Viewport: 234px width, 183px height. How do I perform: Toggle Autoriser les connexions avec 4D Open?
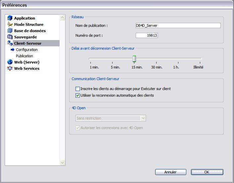tap(78, 128)
